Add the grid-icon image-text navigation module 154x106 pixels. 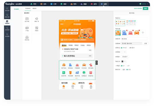point(27,20)
